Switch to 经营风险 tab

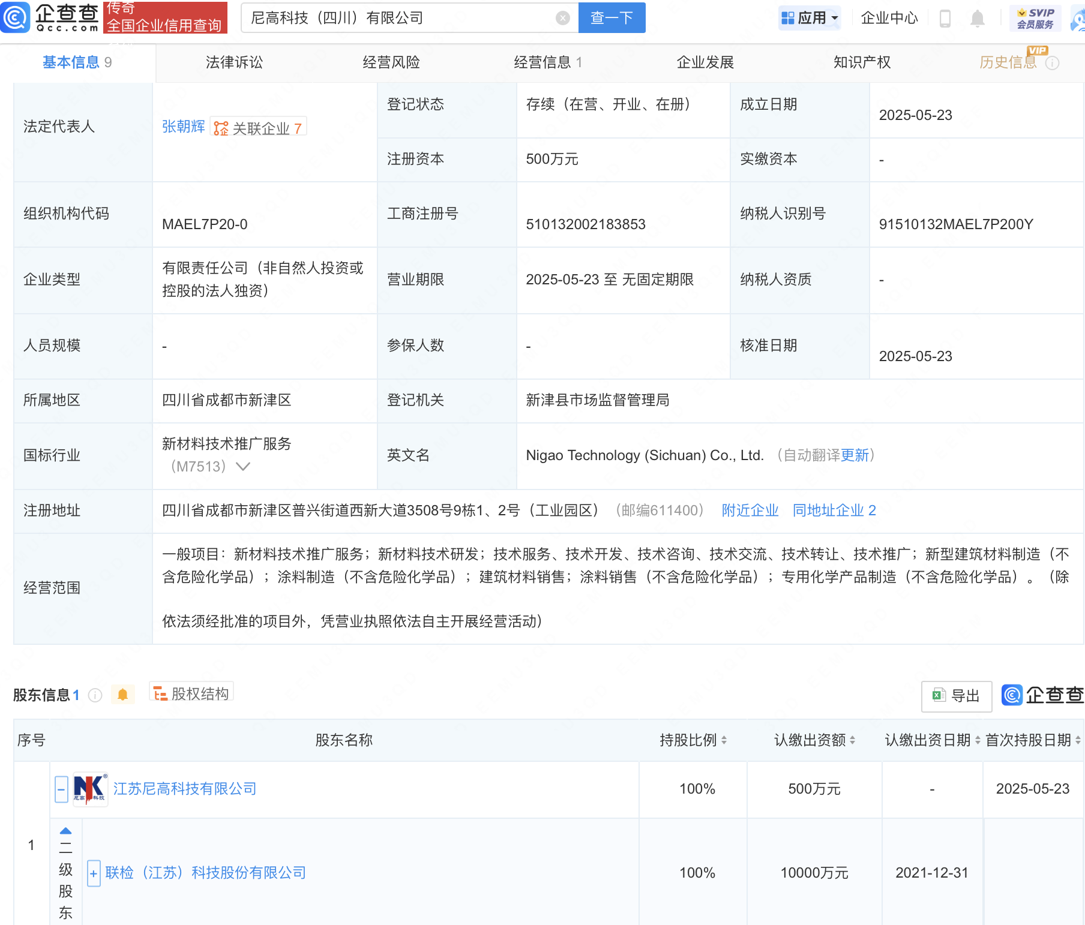click(391, 62)
